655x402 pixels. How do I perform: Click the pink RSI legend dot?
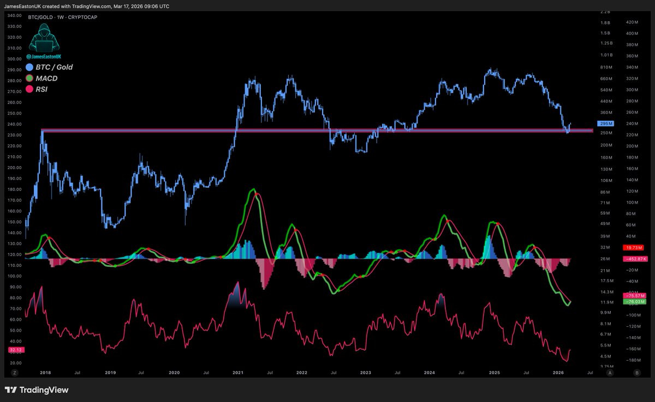[x=31, y=88]
